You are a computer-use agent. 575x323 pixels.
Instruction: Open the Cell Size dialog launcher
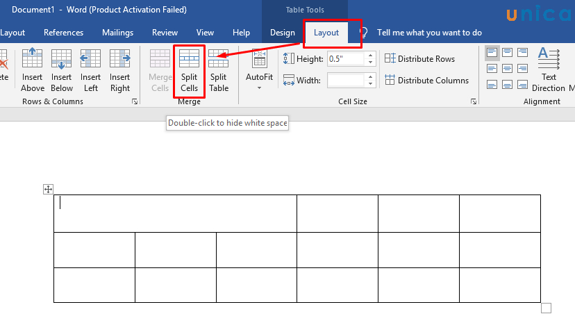click(x=474, y=101)
